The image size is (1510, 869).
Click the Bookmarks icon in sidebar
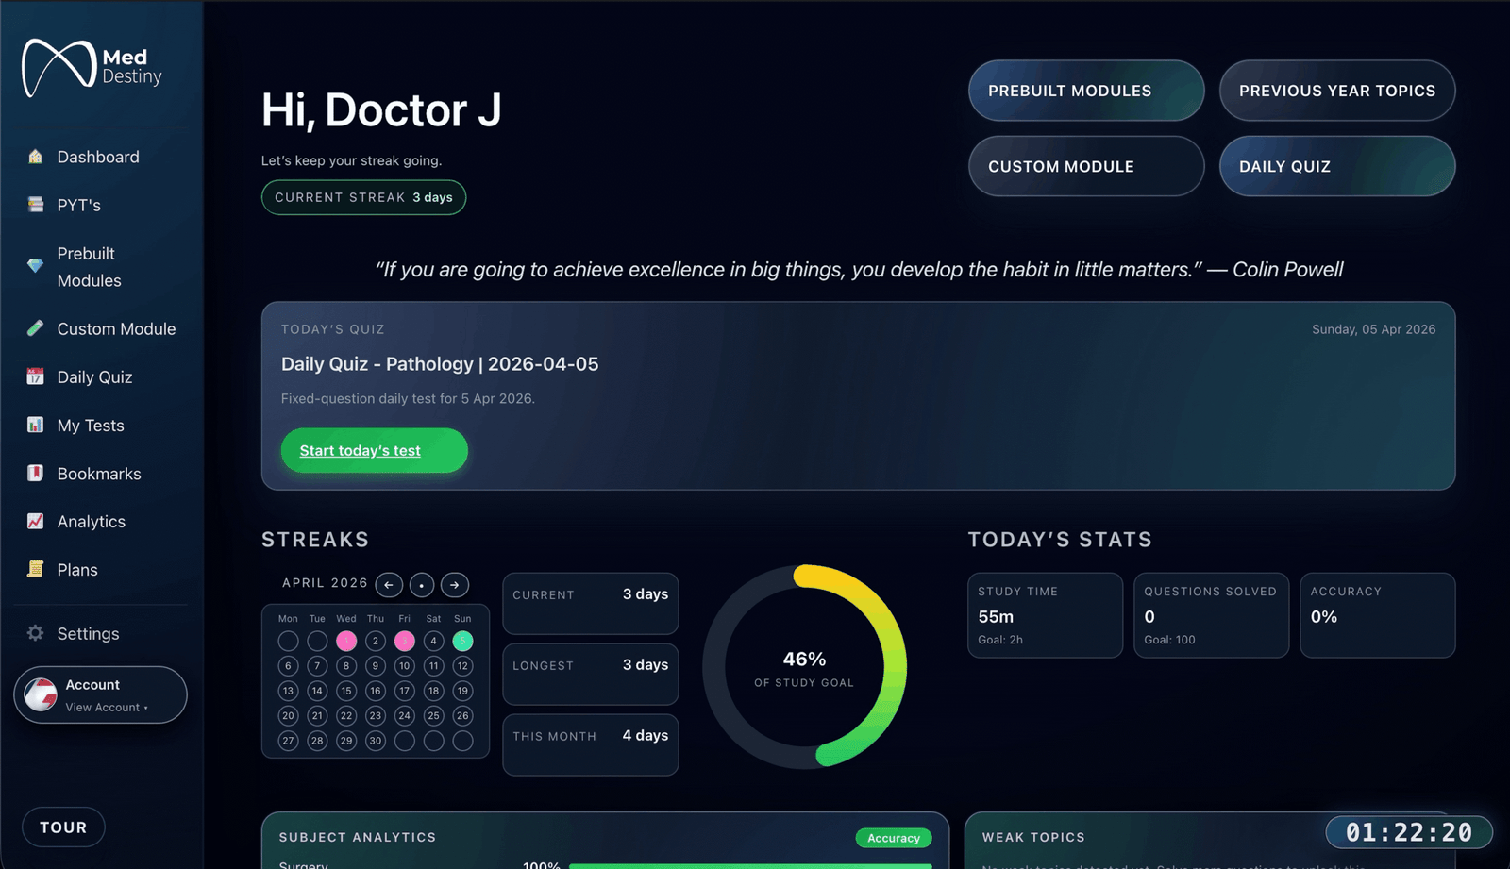[x=35, y=473]
